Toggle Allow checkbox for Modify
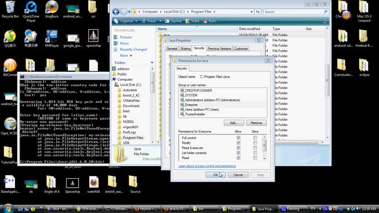The height and width of the screenshot is (213, 379). coord(238,143)
